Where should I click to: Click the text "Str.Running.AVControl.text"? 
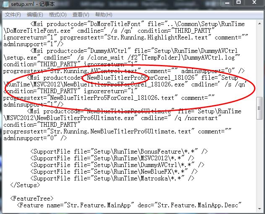(94, 71)
